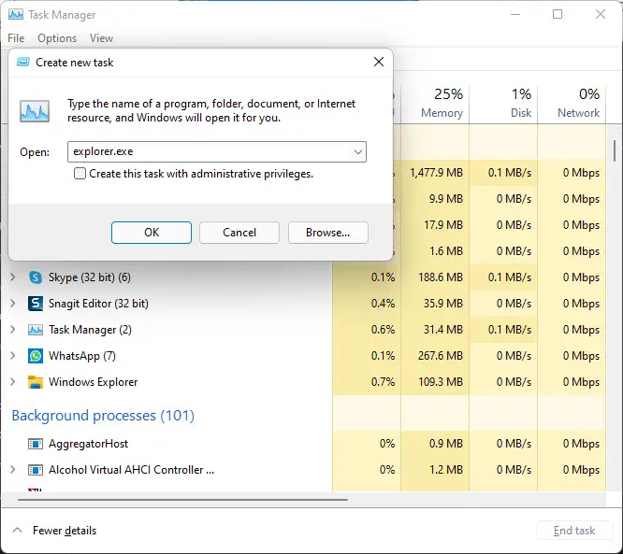Select the Task Manager process icon

pos(36,330)
